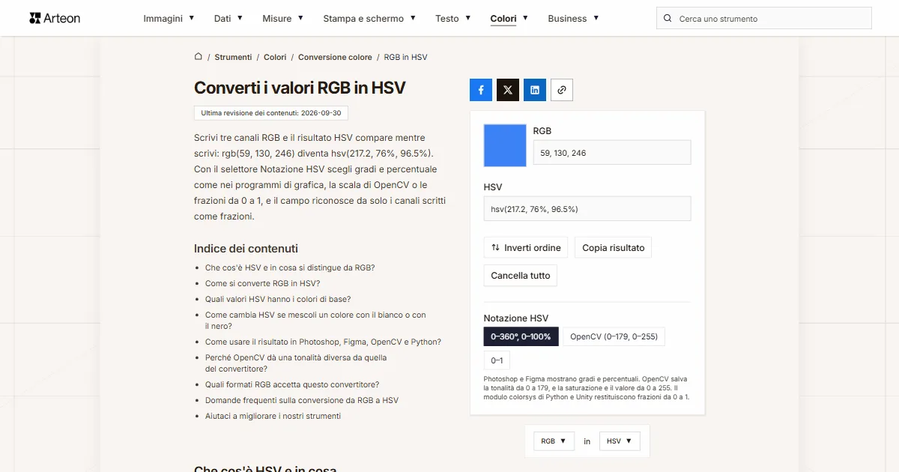Open the Immagini menu
Viewport: 899px width, 472px height.
(169, 18)
